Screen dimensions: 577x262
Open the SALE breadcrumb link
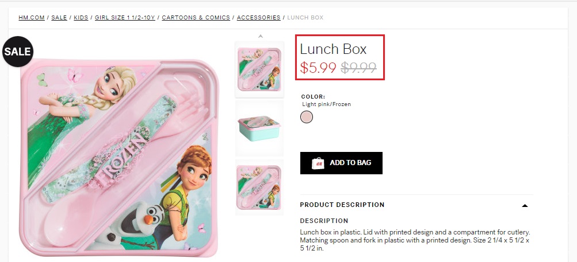[x=59, y=18]
